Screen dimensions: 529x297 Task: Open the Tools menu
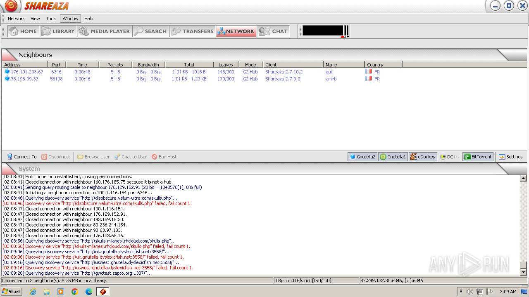(51, 19)
